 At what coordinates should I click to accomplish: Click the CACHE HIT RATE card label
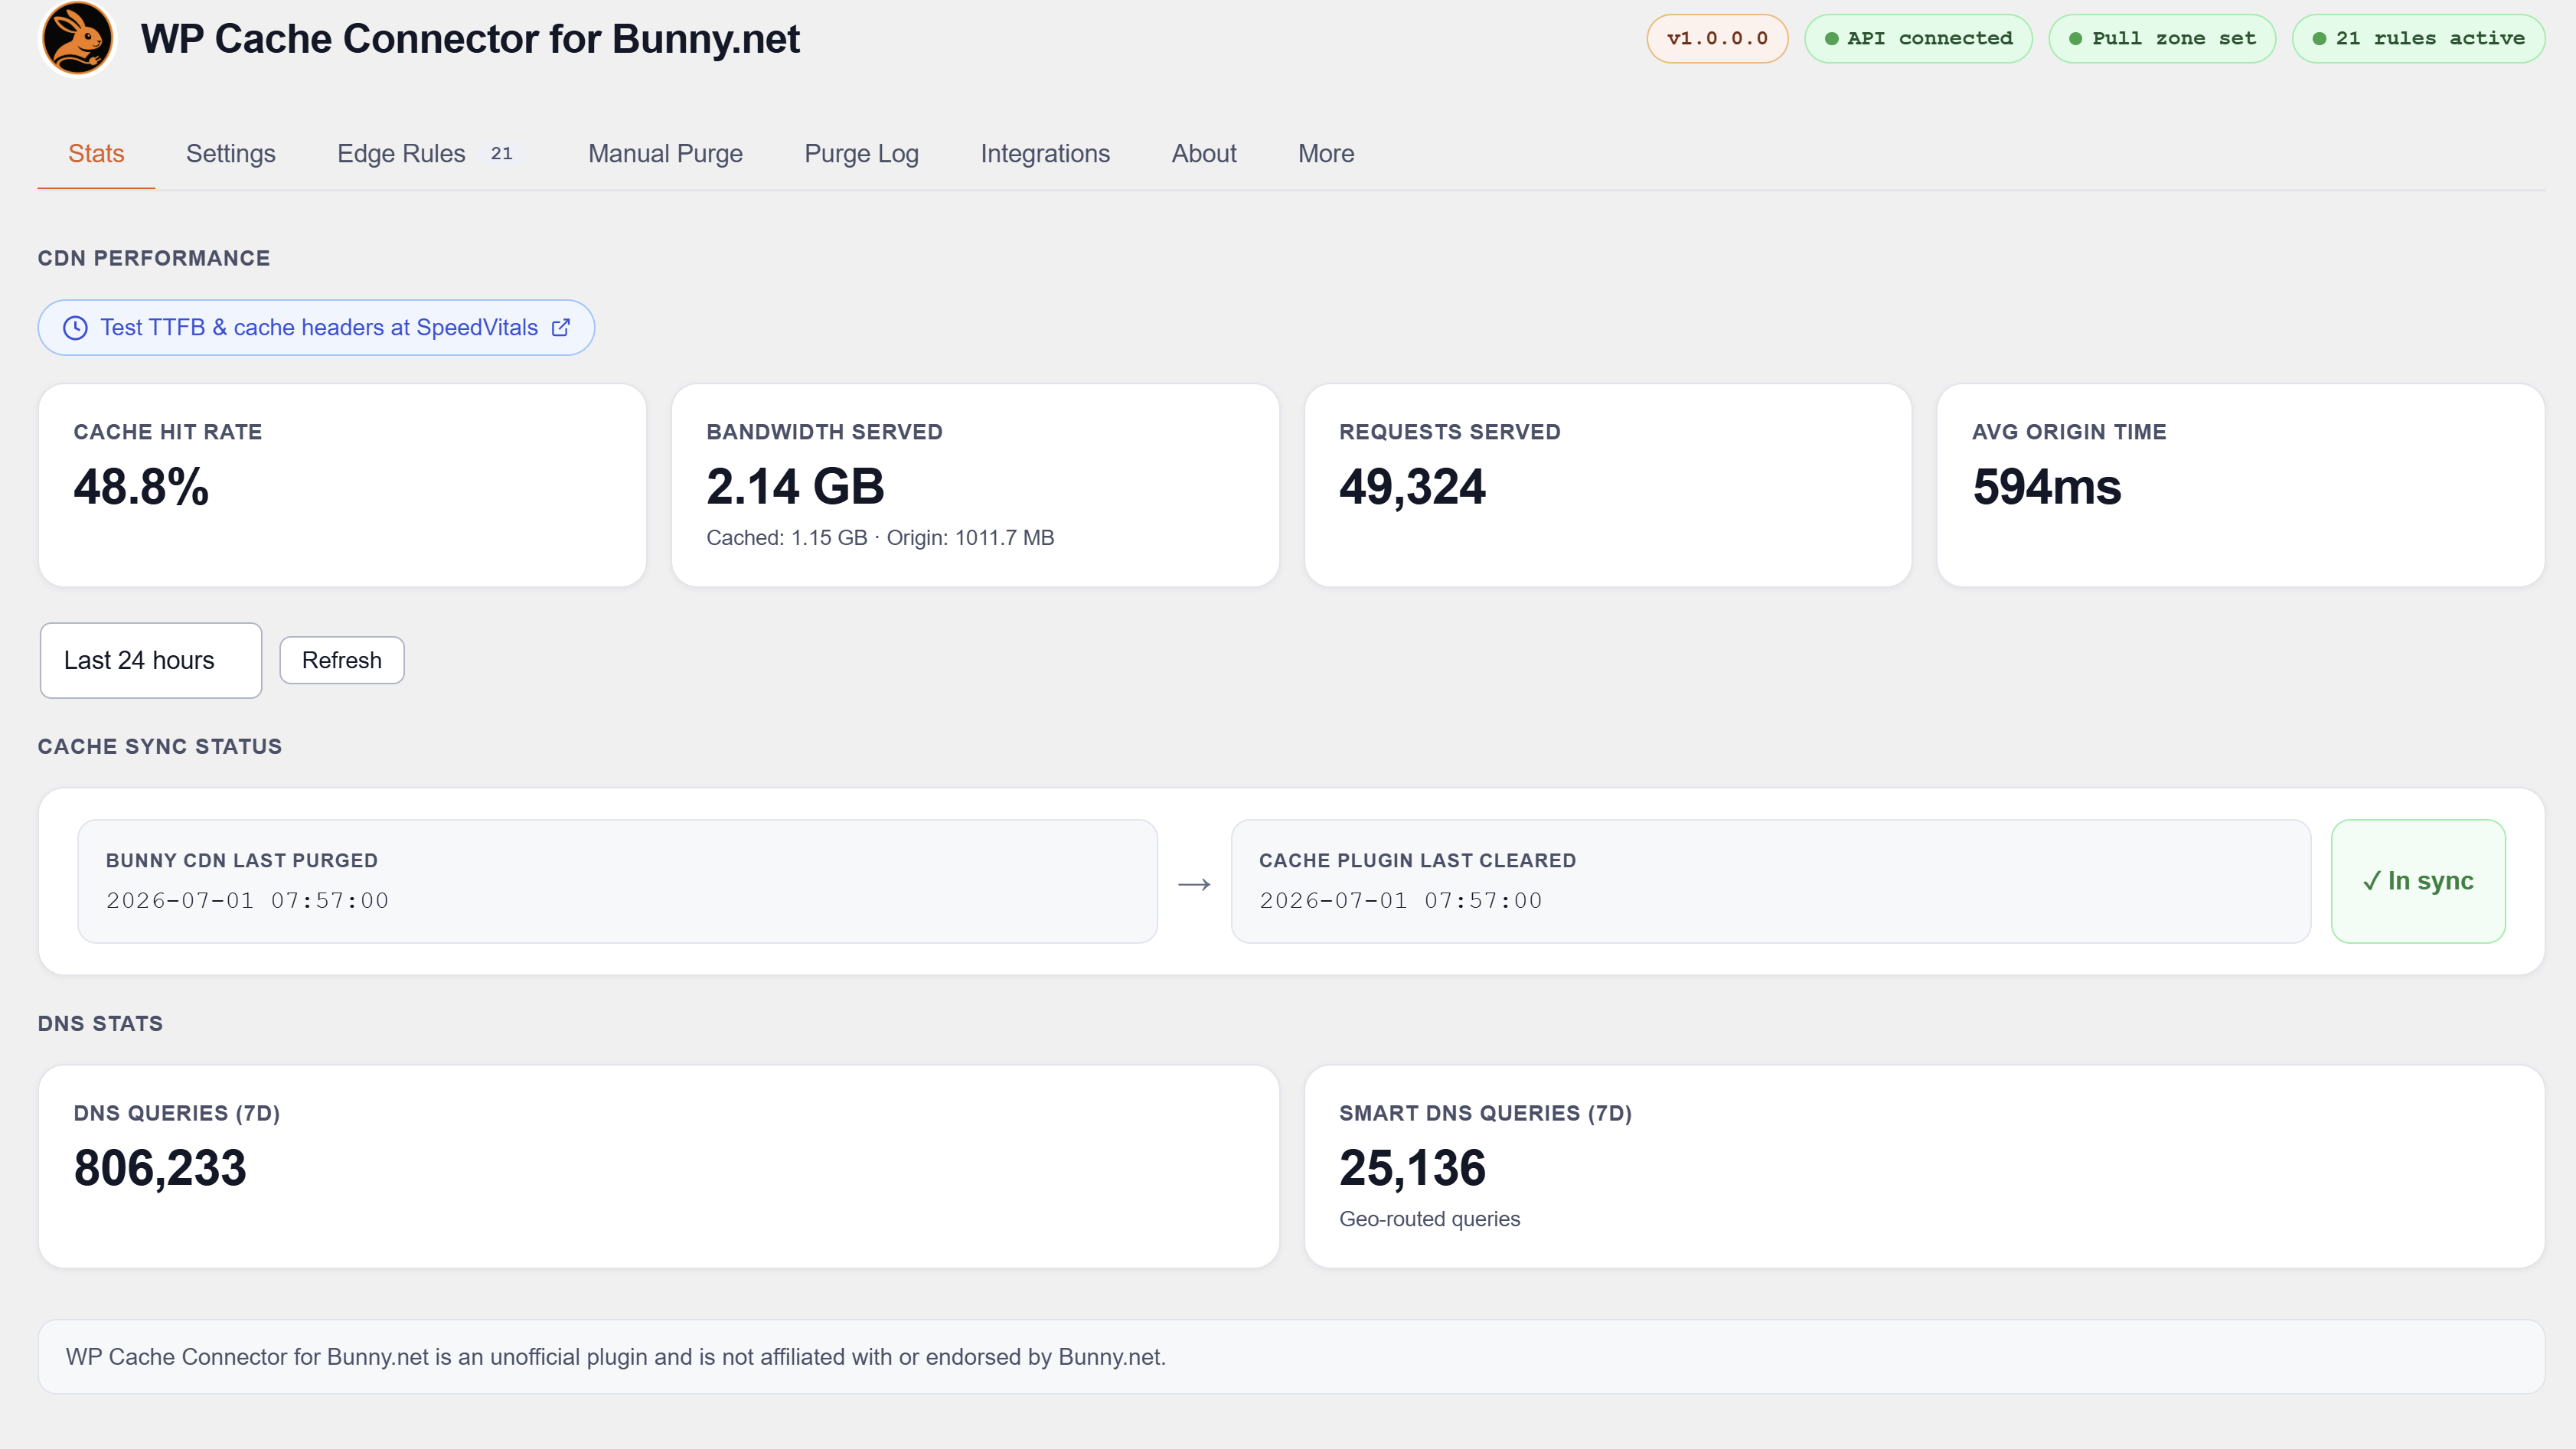[x=168, y=432]
